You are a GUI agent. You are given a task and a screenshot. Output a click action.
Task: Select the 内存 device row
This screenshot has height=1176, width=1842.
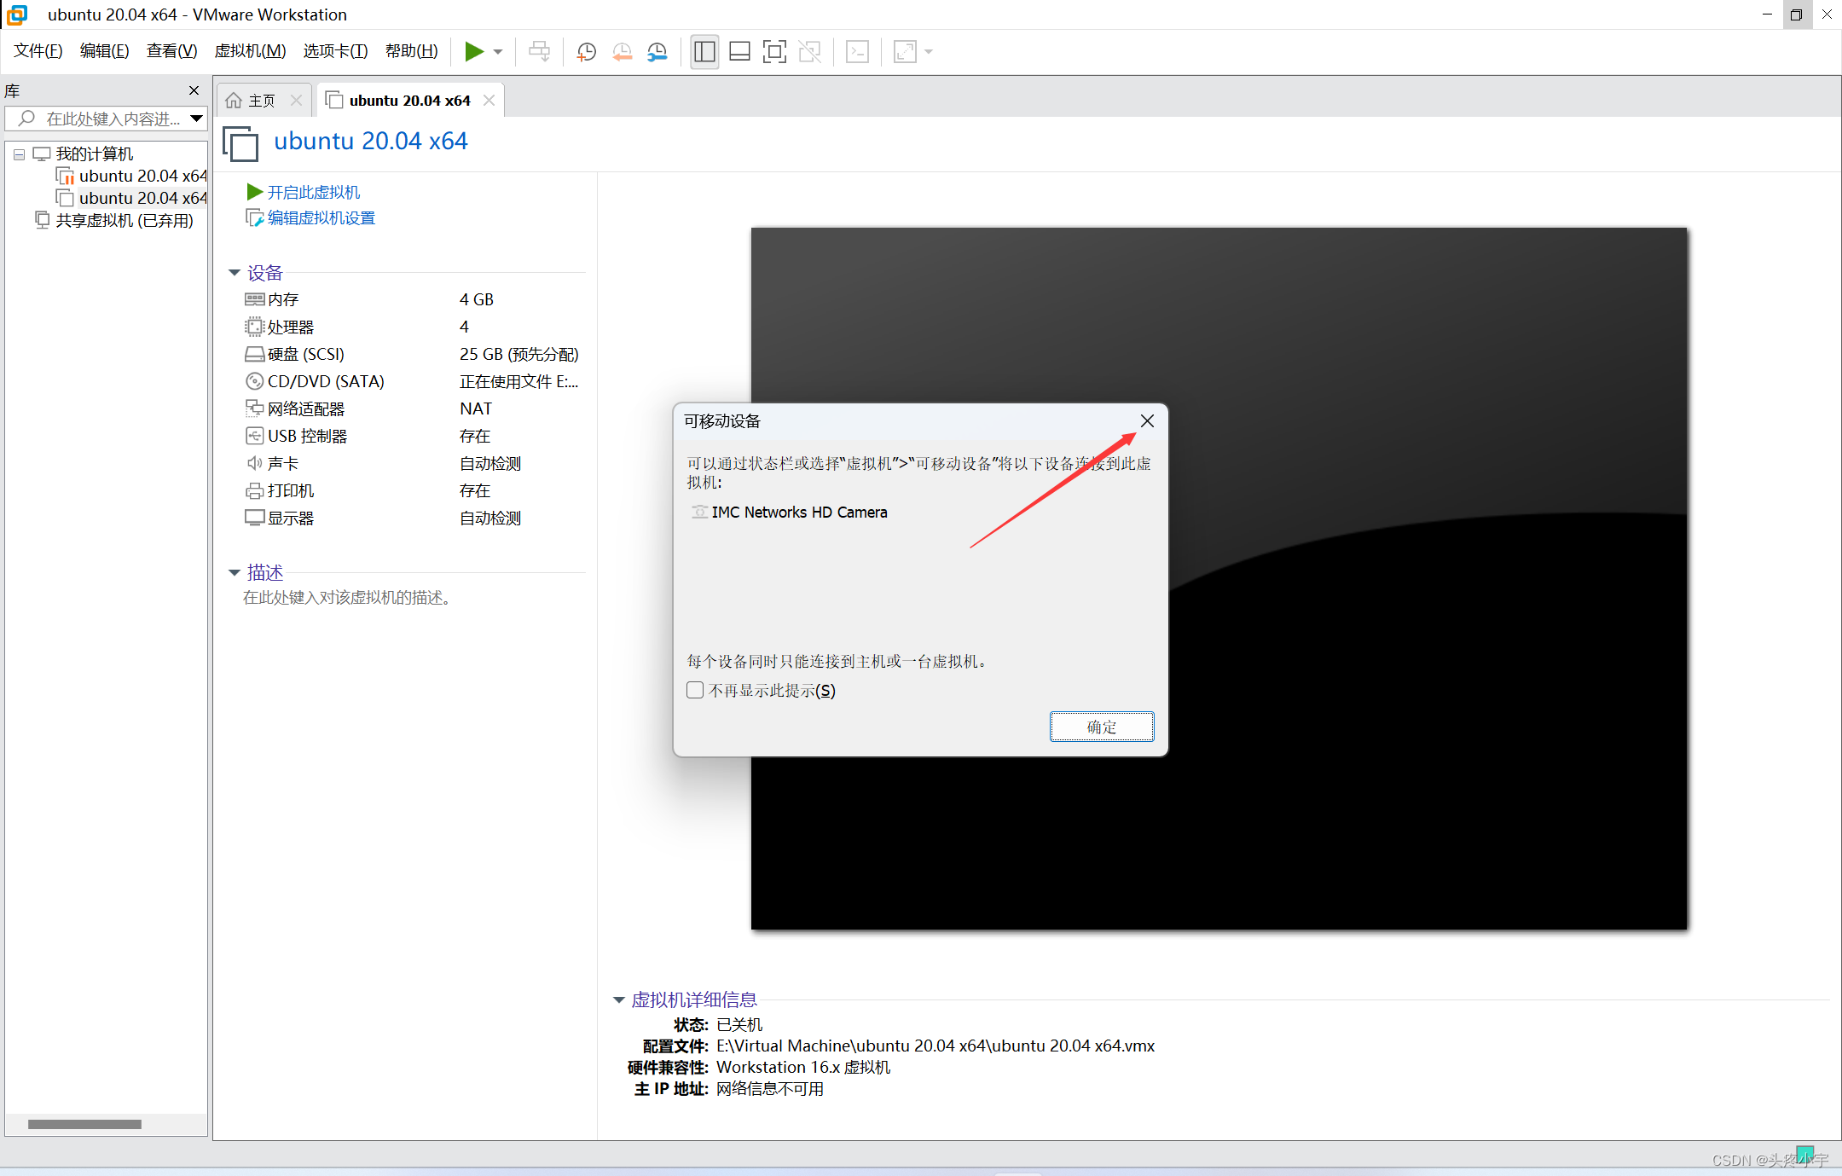coord(413,299)
